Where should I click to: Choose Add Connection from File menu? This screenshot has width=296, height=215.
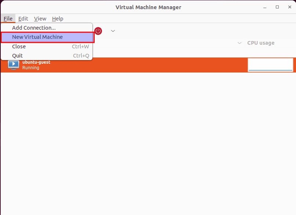tap(34, 28)
